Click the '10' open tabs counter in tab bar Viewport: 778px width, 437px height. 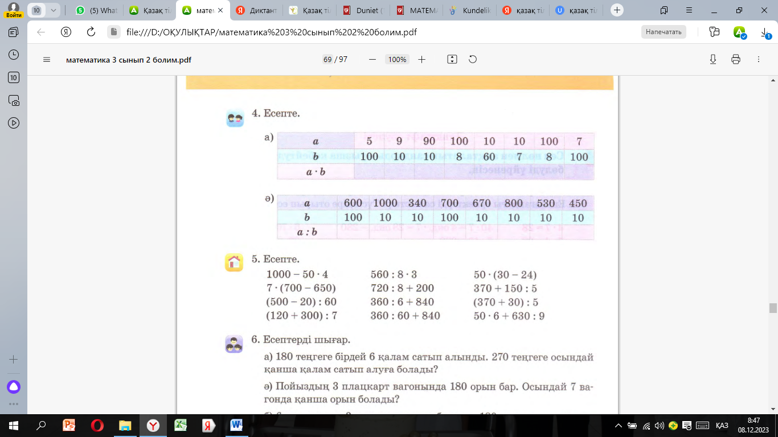(x=37, y=10)
